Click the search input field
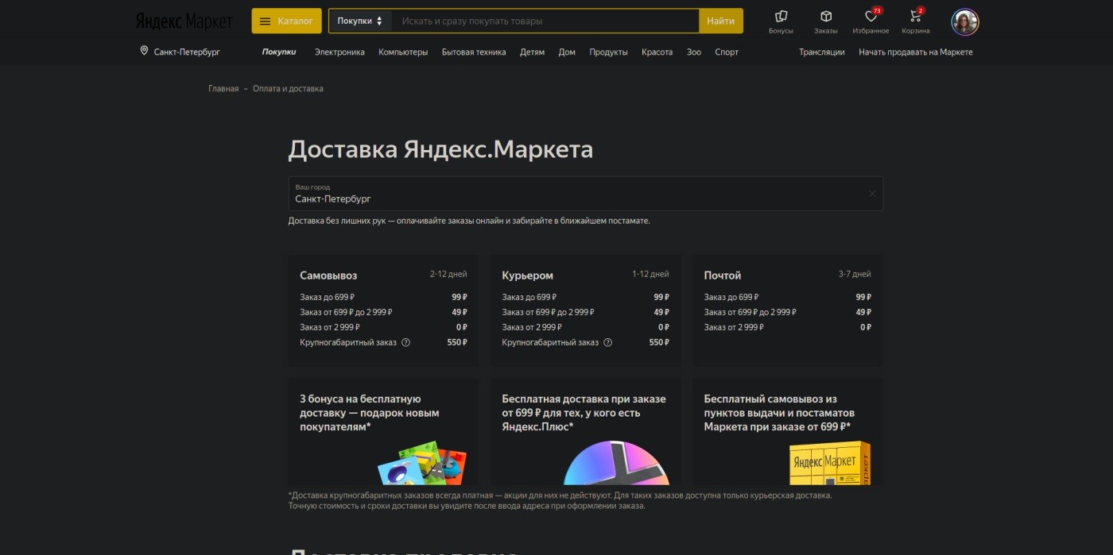 coord(545,21)
